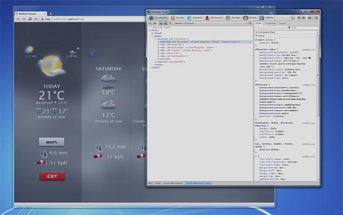Open the Documents panel in Developer Tools
Screen dimensions: 343x215
(158, 18)
